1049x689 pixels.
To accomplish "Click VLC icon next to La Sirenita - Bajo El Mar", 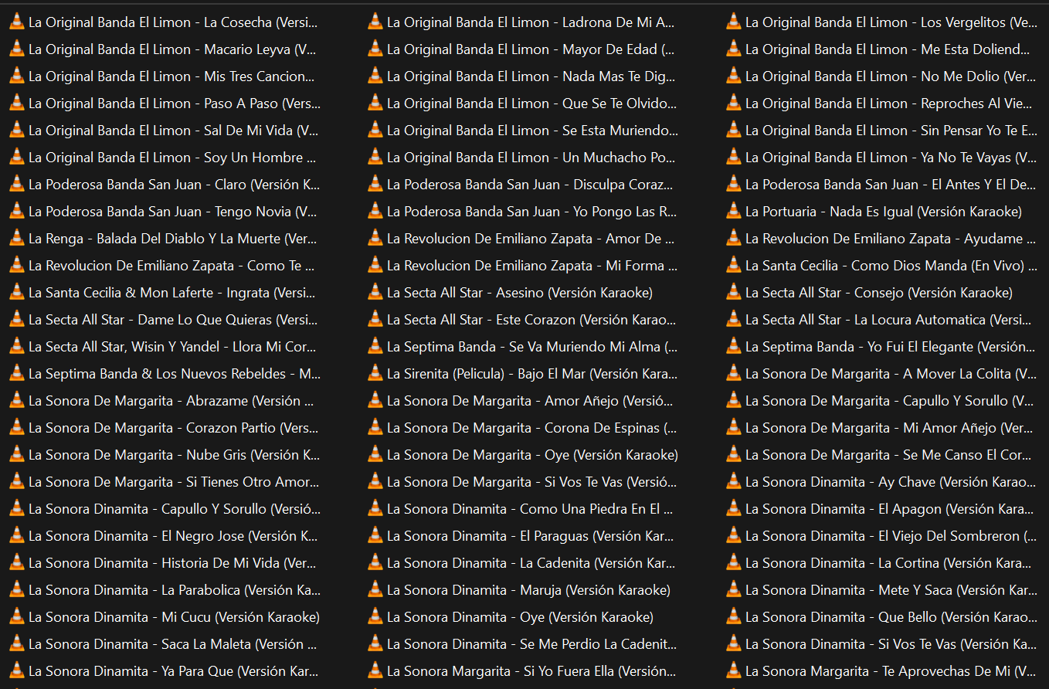I will tap(375, 373).
